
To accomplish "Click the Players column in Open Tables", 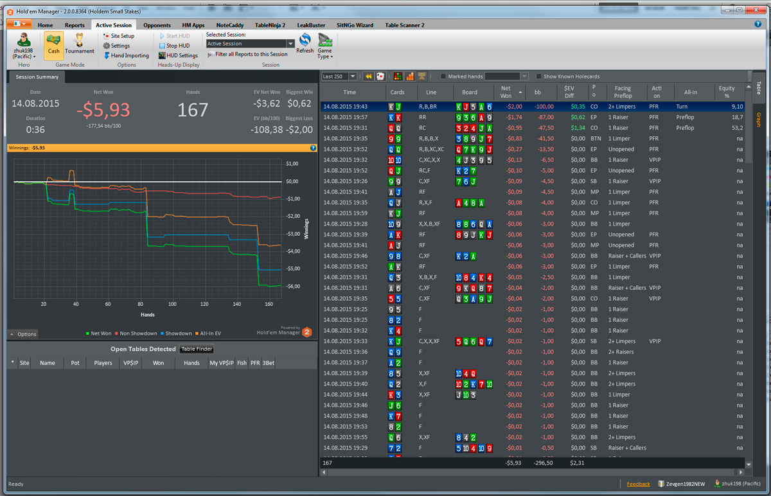I will coord(103,363).
